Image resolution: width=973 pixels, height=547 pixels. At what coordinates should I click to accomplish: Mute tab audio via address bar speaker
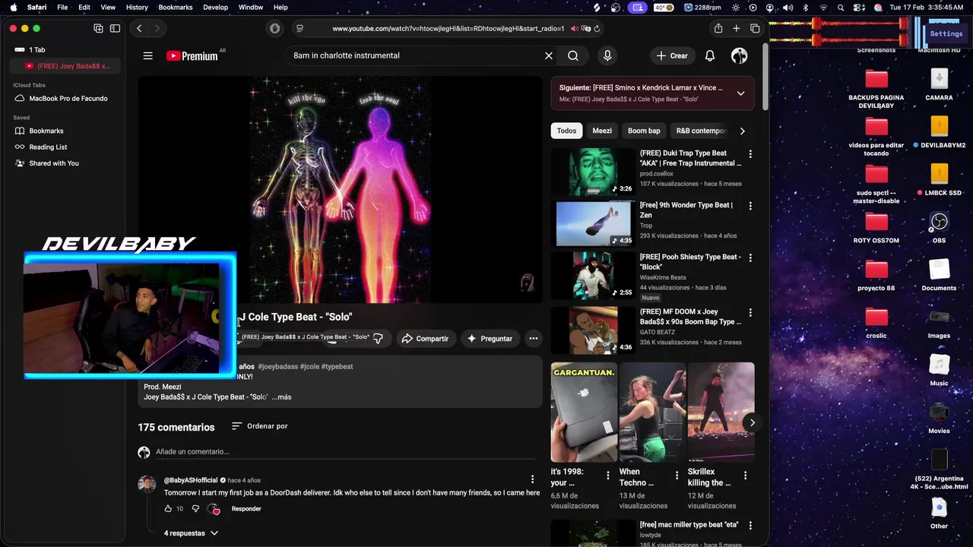(x=575, y=28)
